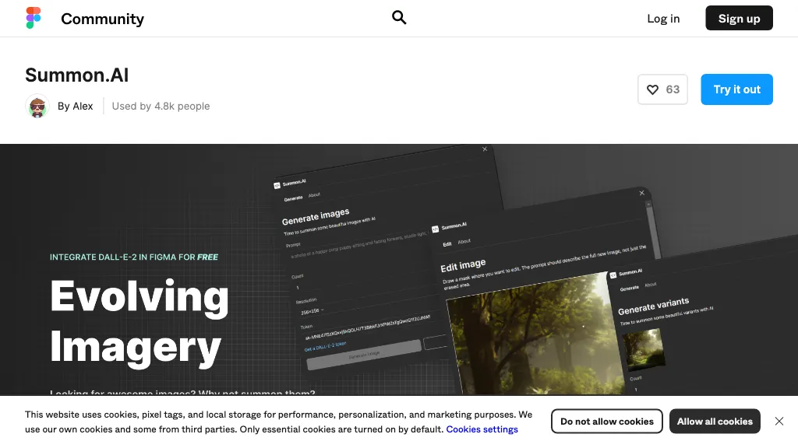The image size is (798, 448).
Task: Select the Edit tab in preview
Action: [447, 243]
